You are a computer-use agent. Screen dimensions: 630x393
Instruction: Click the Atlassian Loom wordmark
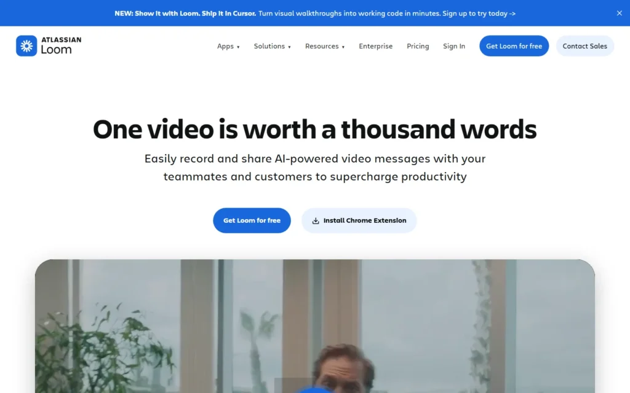[x=61, y=45]
